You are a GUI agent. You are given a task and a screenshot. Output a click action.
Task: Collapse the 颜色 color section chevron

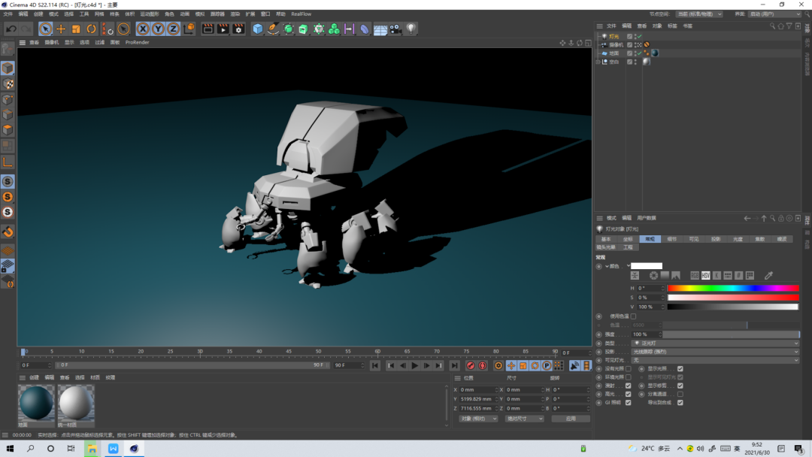(607, 267)
